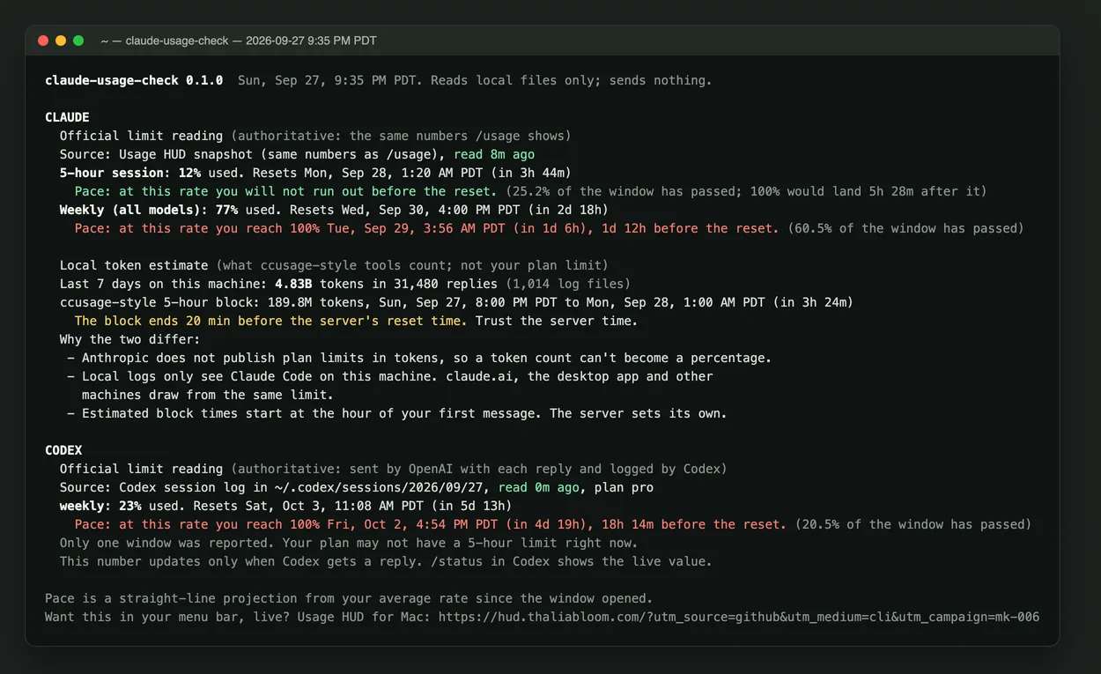Click red pace line mentioning Fri, Oct 2
Viewport: 1101px width, 674px height.
pos(431,524)
